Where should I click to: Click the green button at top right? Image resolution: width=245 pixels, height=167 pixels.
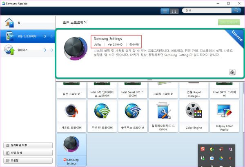pyautogui.click(x=229, y=22)
